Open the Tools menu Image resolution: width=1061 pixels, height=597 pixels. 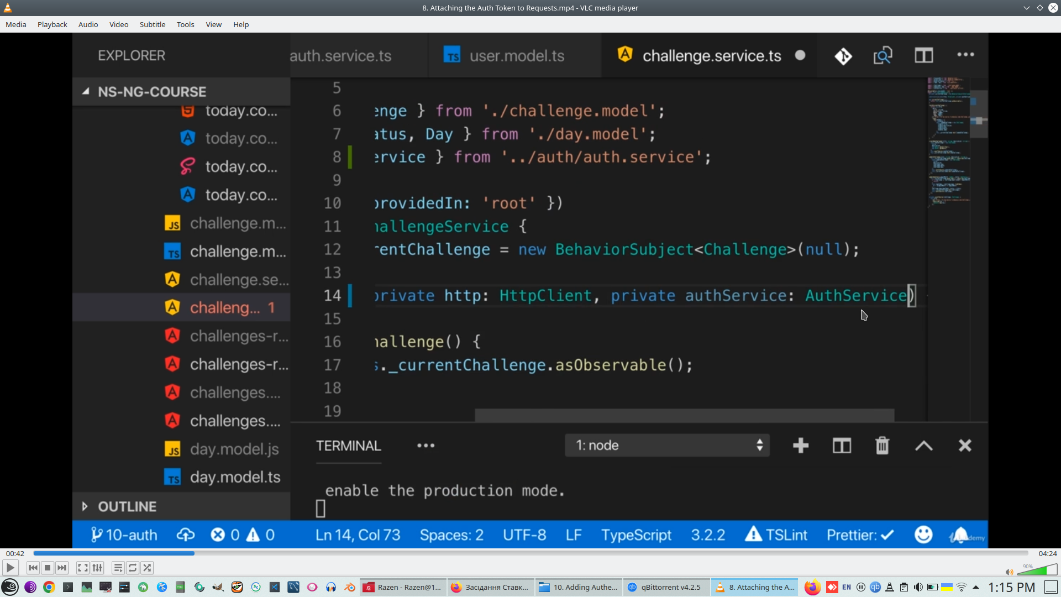point(185,24)
